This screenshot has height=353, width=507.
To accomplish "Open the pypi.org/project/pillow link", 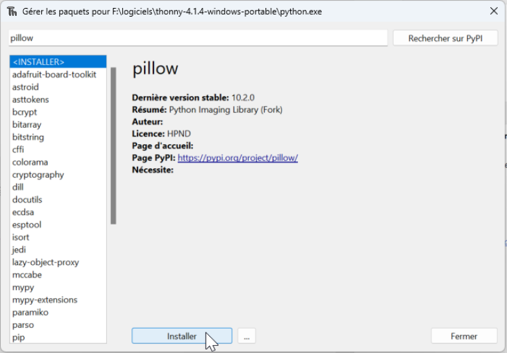I will 238,158.
